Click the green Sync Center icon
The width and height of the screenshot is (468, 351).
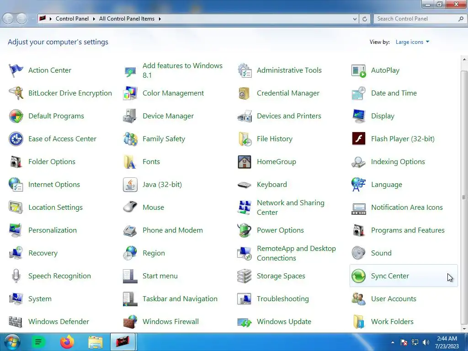[x=358, y=276]
